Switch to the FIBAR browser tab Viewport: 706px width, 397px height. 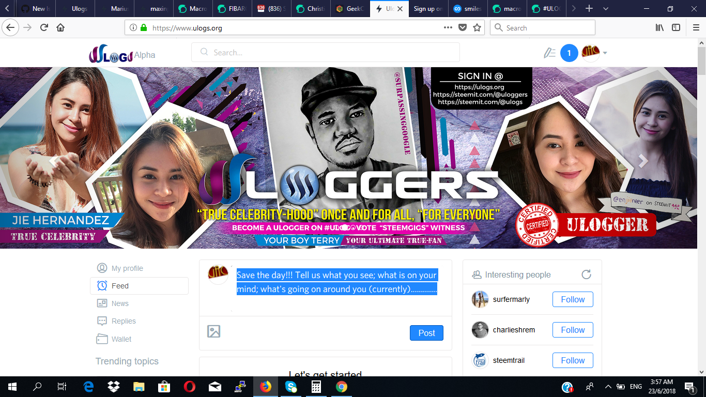coord(233,9)
